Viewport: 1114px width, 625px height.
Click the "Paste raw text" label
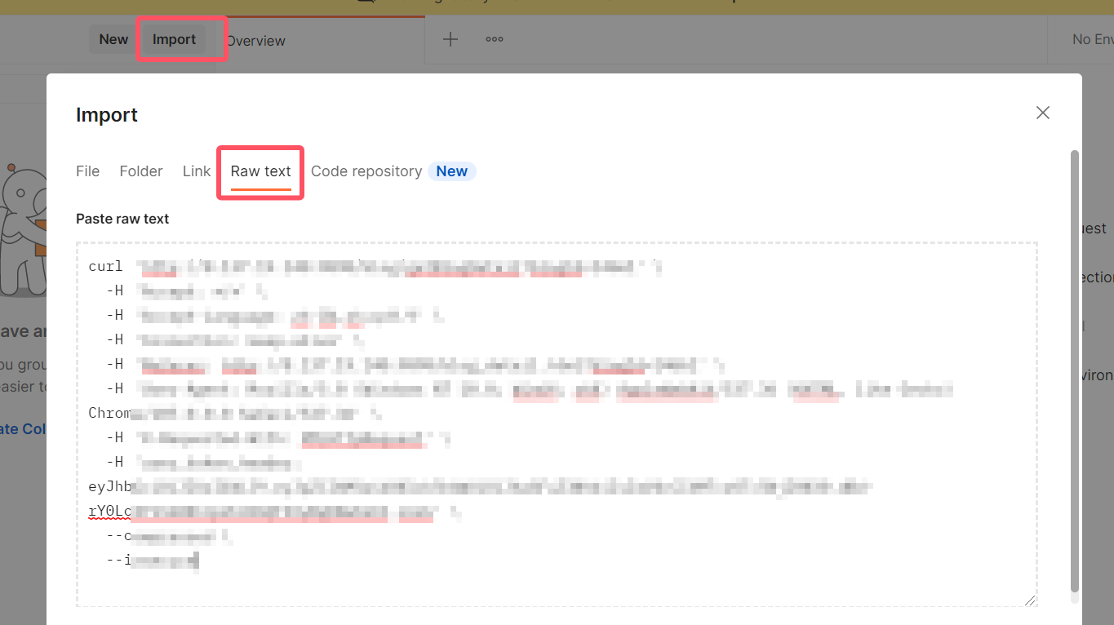[122, 219]
